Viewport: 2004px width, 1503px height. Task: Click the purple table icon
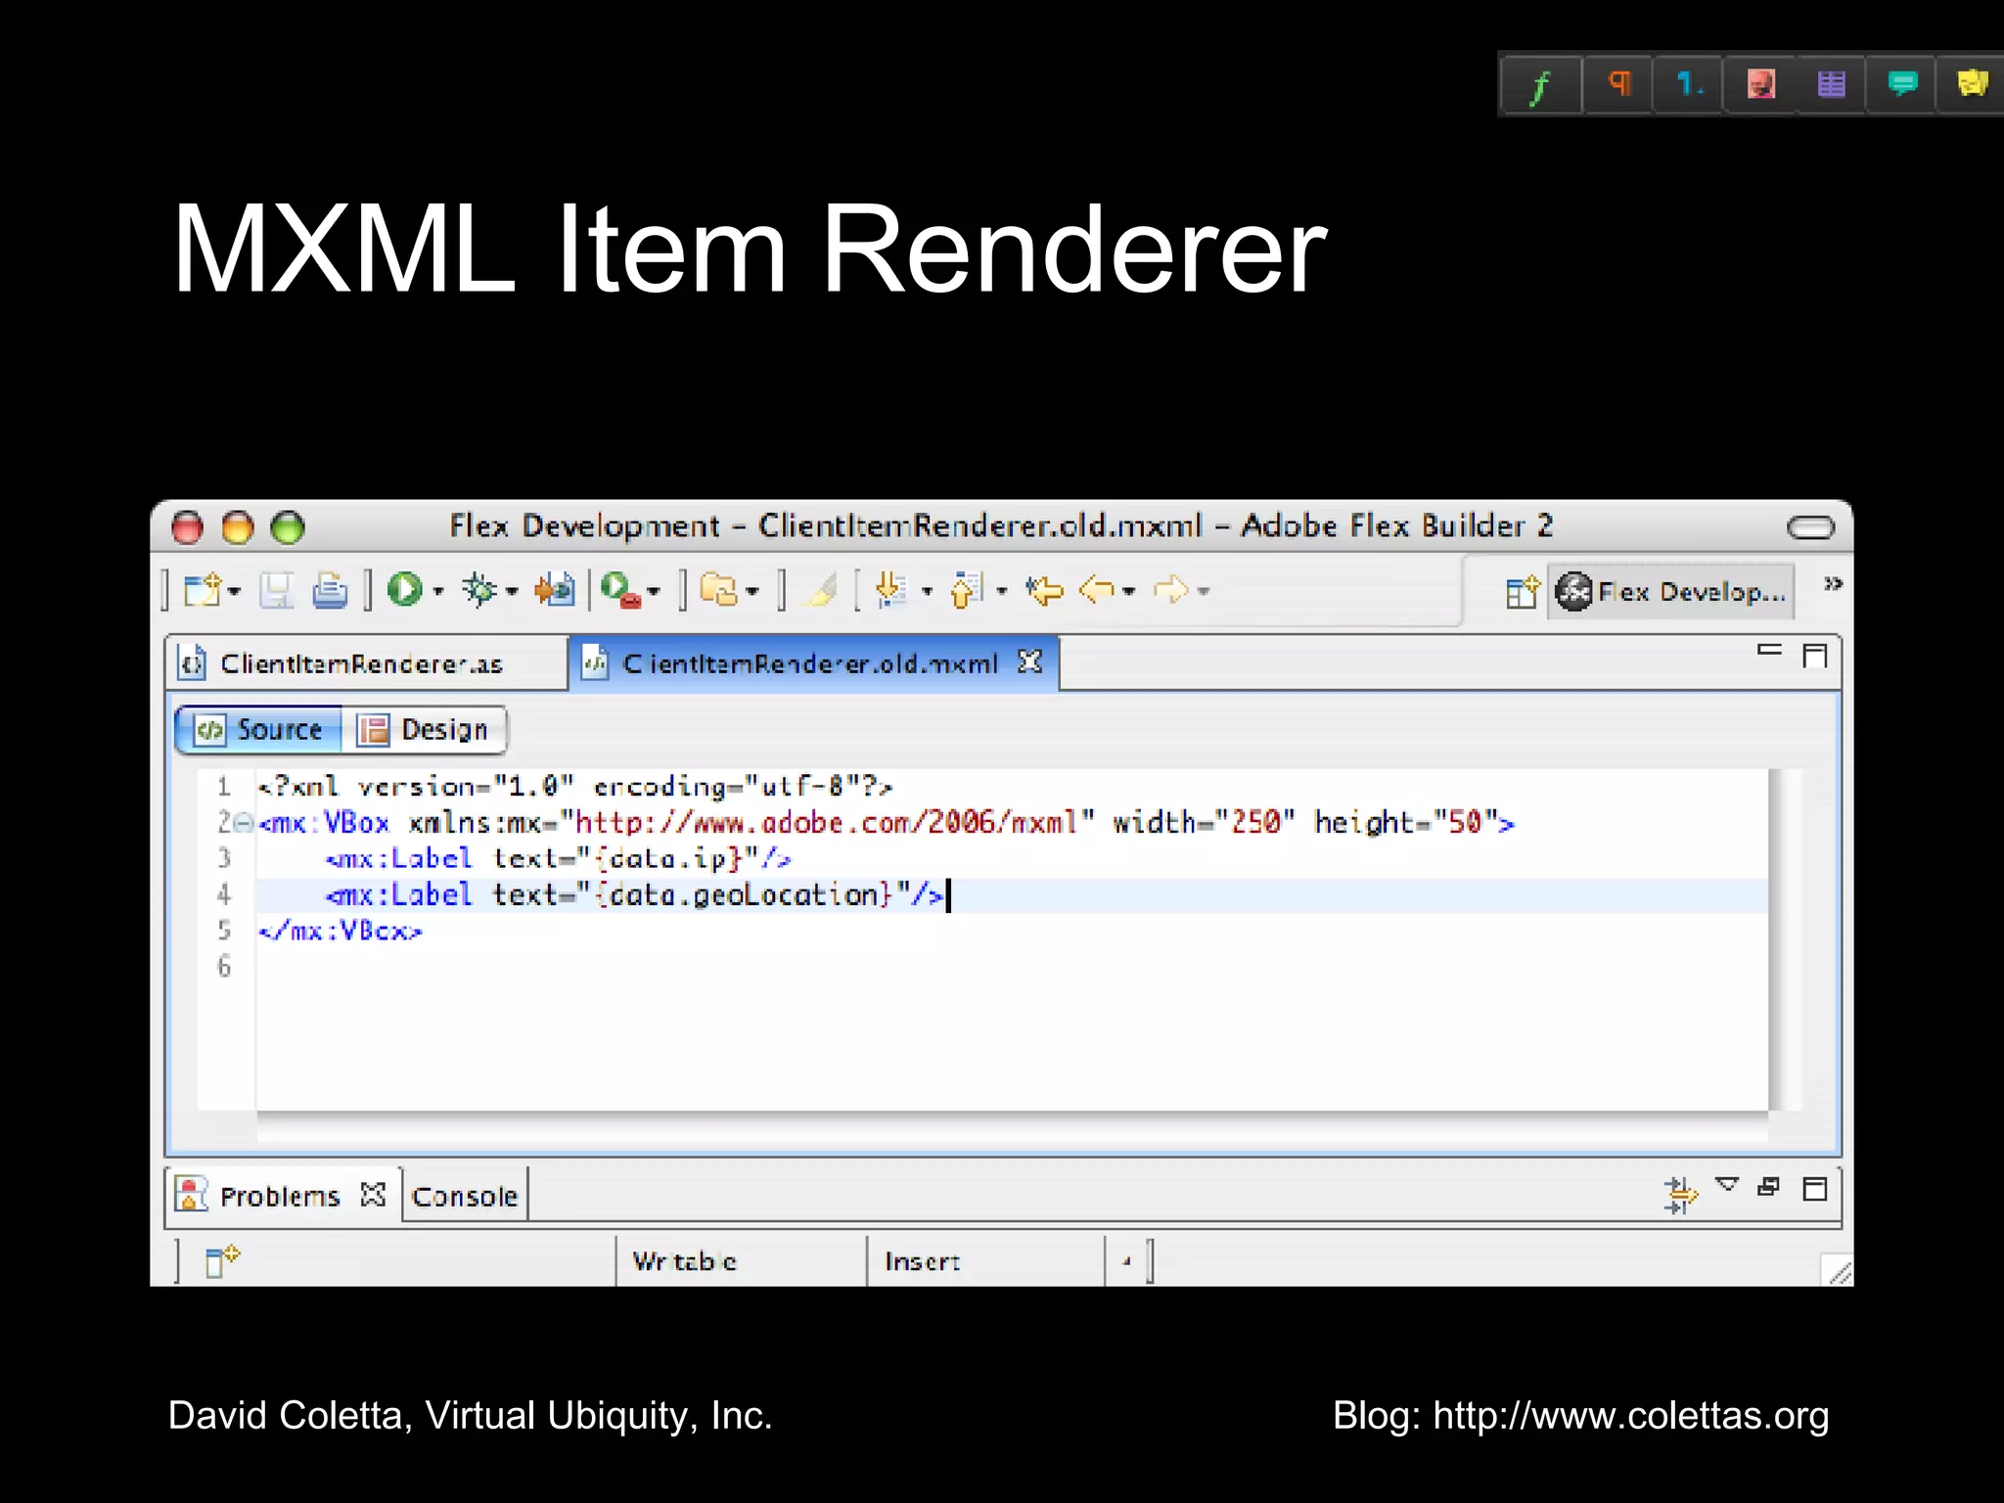[x=1832, y=85]
